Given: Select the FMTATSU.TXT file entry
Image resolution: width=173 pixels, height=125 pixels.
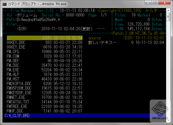Looking at the screenshot, I should [44, 102].
